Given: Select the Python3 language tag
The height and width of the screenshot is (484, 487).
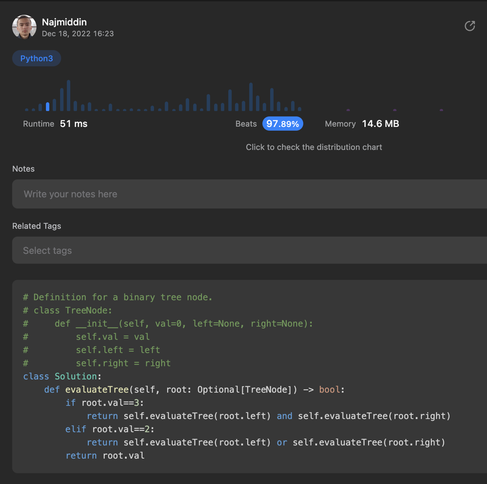Looking at the screenshot, I should 37,59.
